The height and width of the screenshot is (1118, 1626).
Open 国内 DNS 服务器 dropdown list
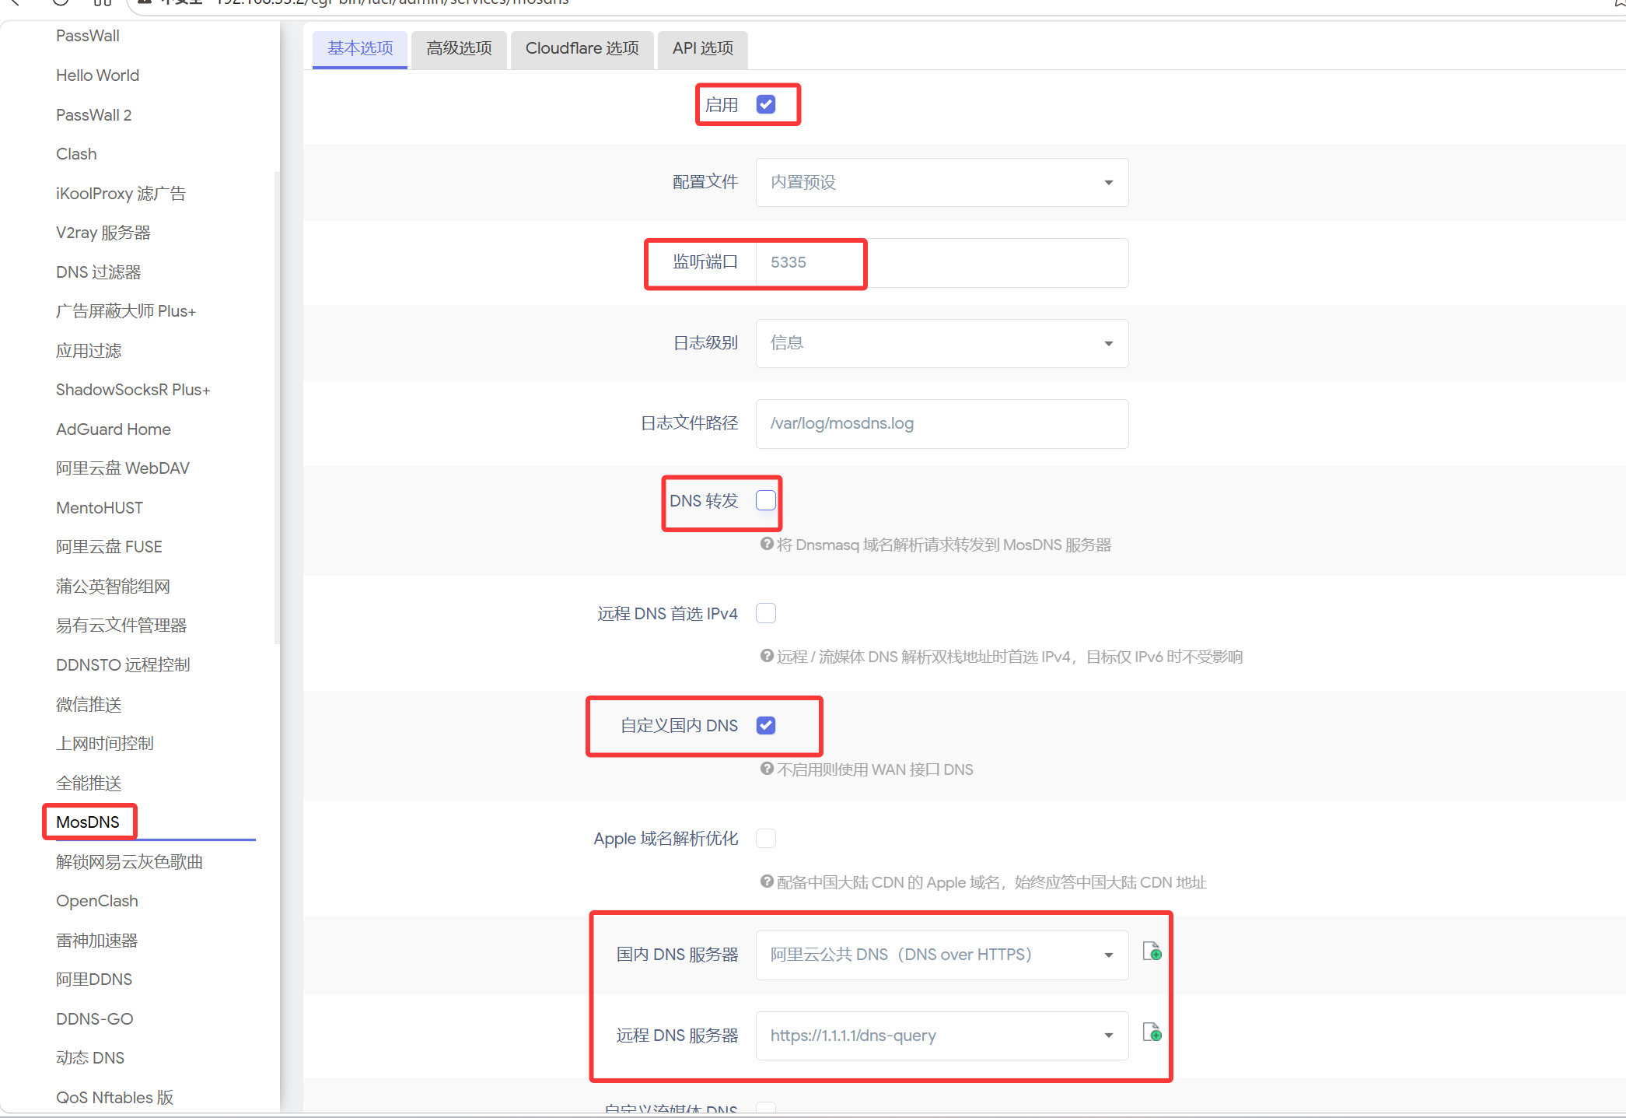pos(941,955)
